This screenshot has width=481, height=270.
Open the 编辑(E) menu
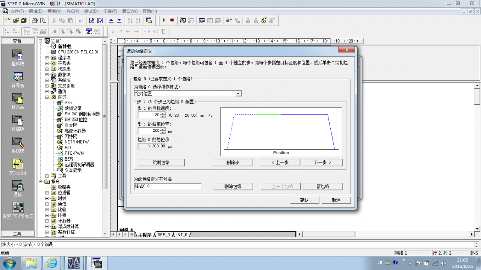36,11
